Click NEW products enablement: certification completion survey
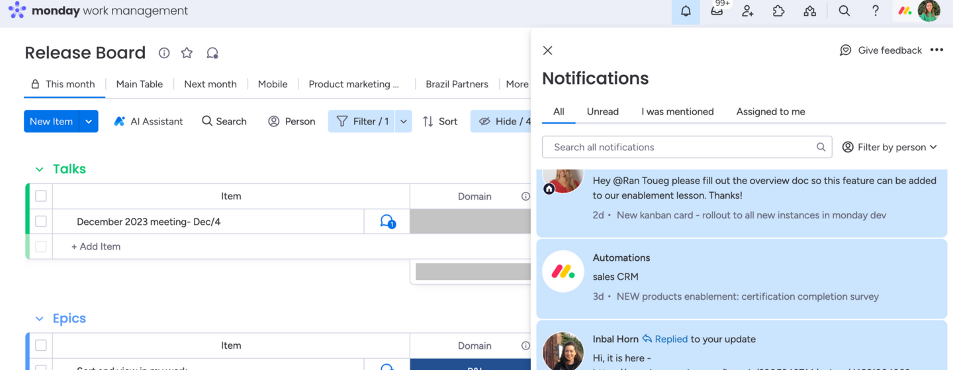 point(748,297)
